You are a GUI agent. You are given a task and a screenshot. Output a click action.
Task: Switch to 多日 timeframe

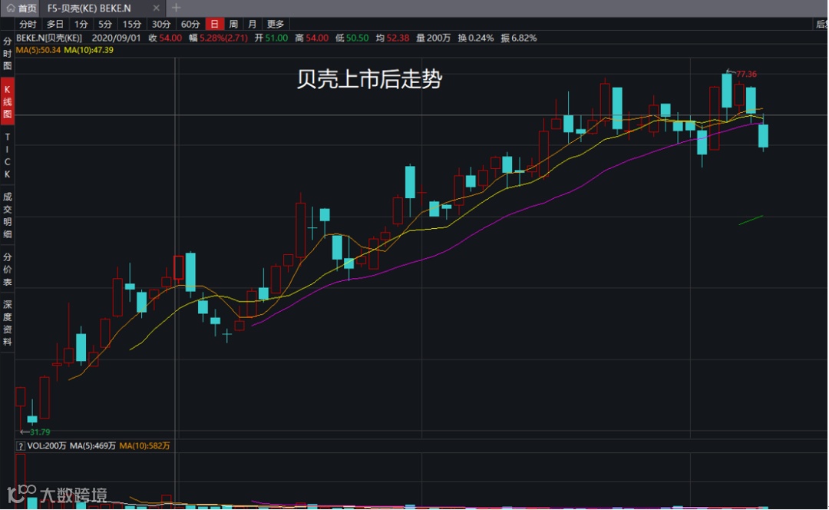55,25
